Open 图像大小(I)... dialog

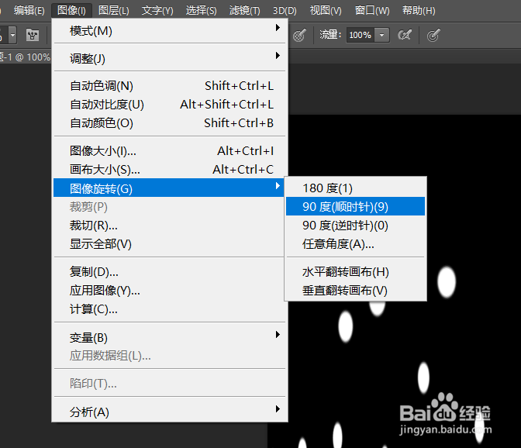[x=170, y=151]
